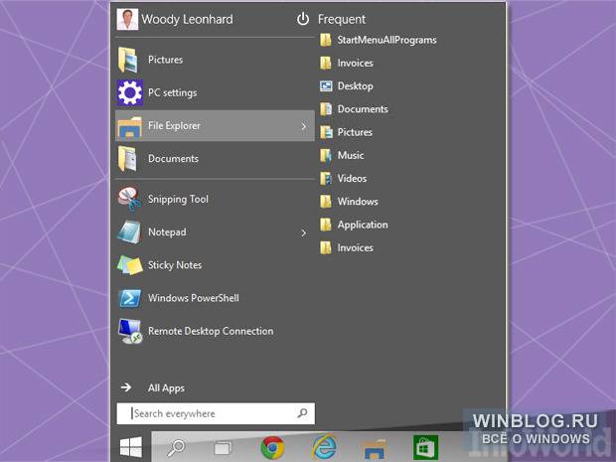616x462 pixels.
Task: Click the Desktop icon in Frequent list
Action: click(x=326, y=85)
